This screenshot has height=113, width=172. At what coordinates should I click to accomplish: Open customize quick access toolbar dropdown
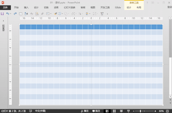[107, 13]
